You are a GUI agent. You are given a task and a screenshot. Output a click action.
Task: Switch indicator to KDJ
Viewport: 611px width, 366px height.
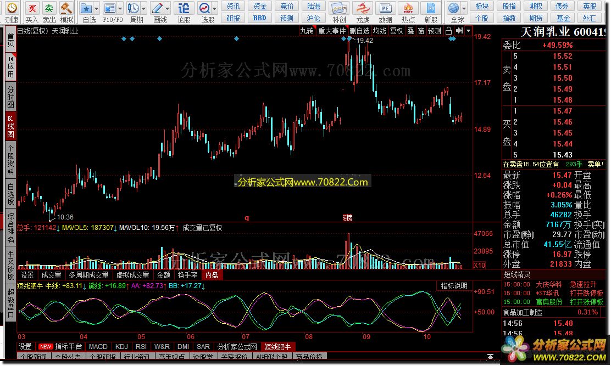click(x=121, y=347)
